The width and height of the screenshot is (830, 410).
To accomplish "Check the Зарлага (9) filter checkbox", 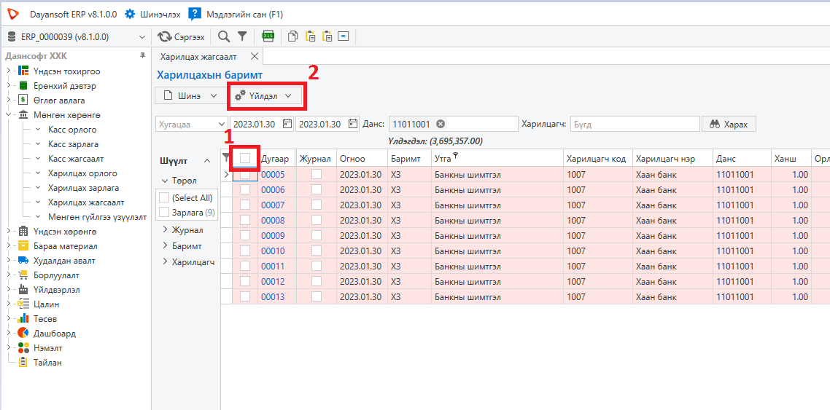I will [164, 213].
